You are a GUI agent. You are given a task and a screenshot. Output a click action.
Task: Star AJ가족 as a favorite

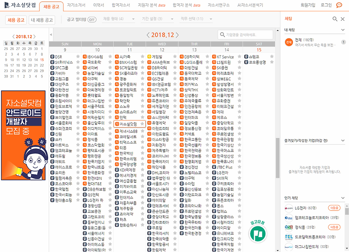coord(143,57)
